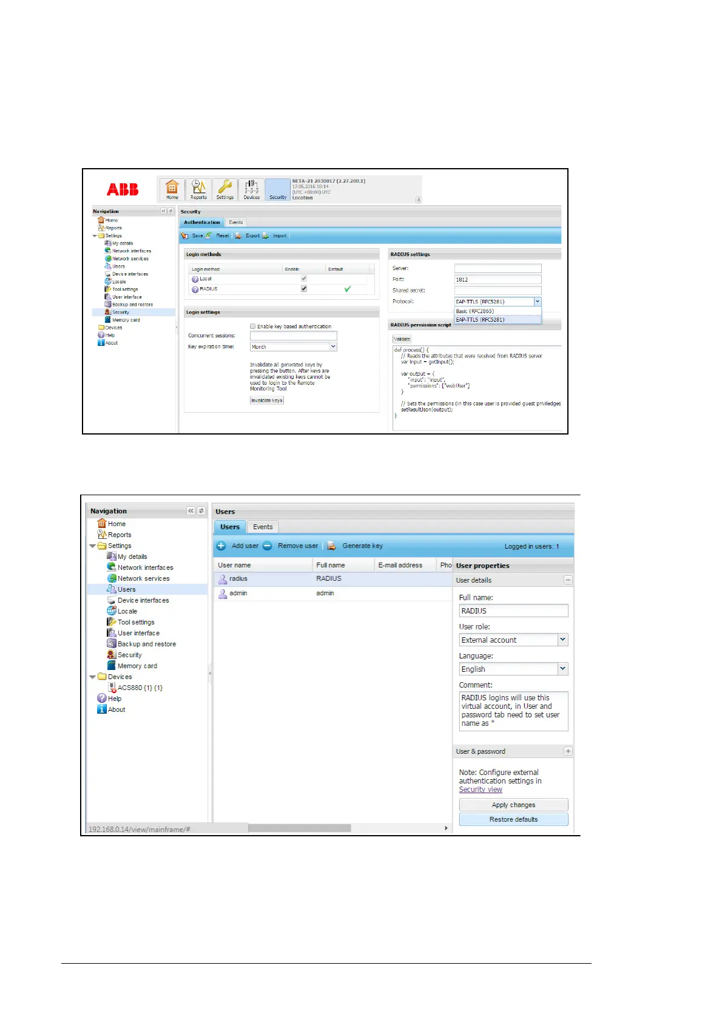Collapse the Devices folder in the Users screen navigation

click(x=93, y=677)
